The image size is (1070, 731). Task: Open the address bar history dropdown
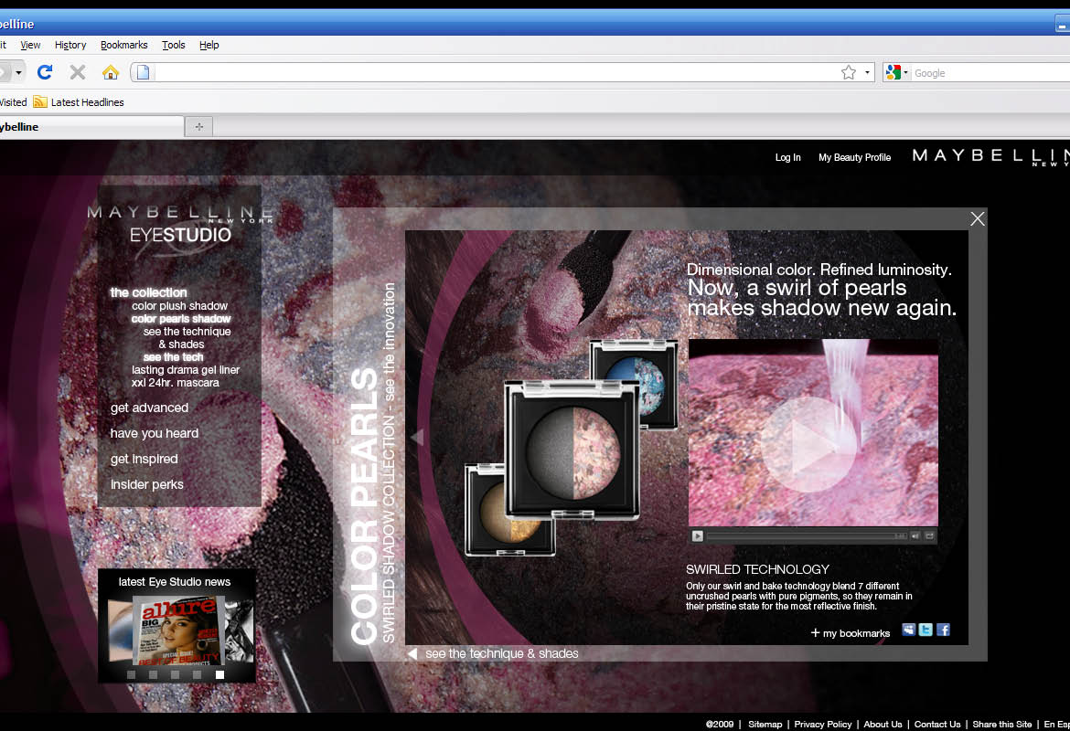point(867,72)
